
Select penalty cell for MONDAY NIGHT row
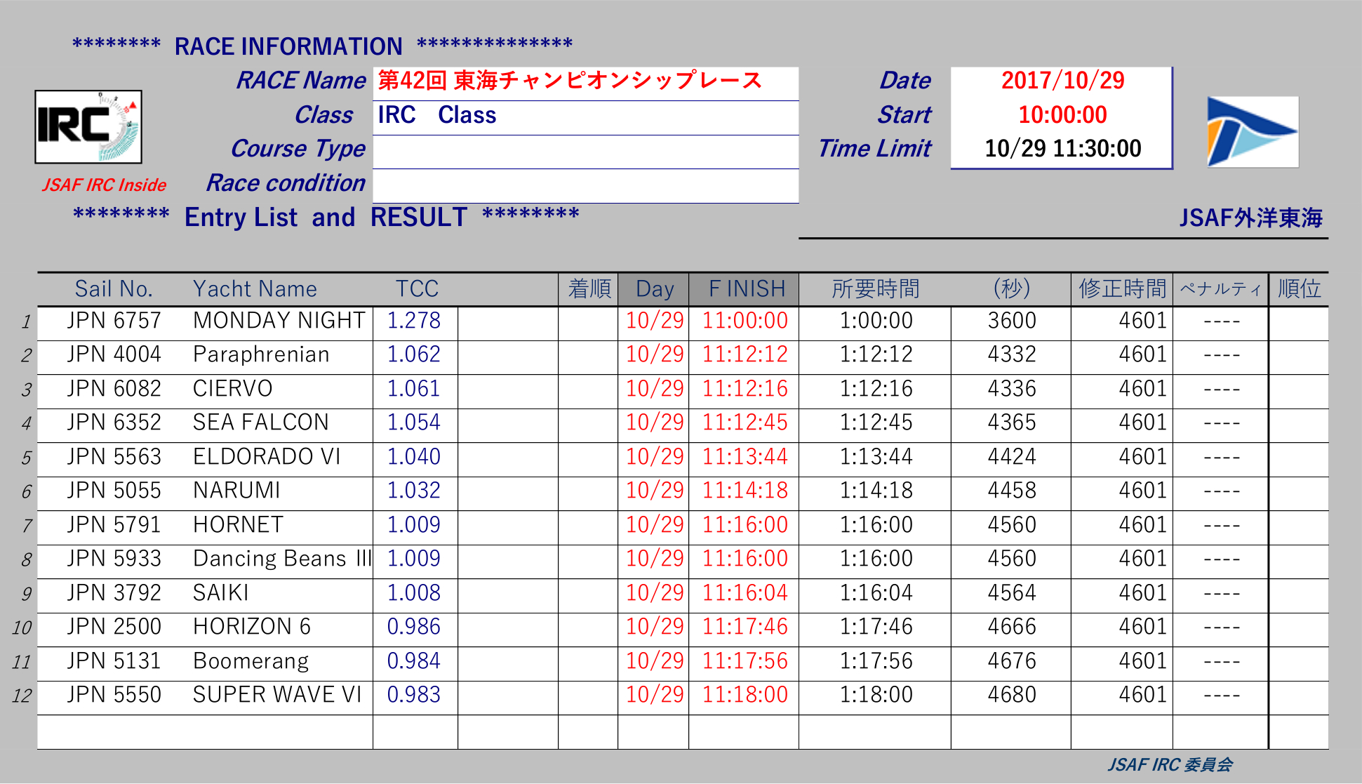pyautogui.click(x=1221, y=324)
